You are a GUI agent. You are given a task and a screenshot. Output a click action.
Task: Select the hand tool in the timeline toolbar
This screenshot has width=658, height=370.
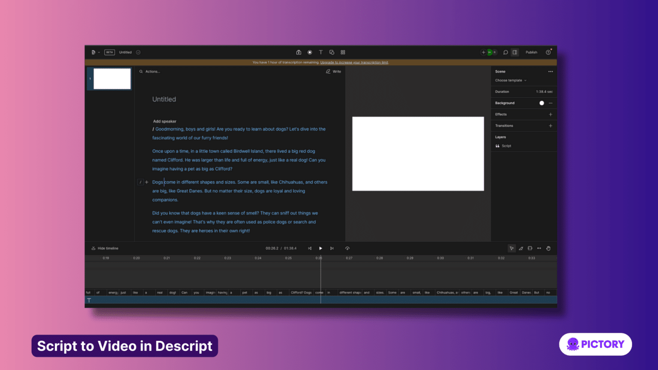(x=548, y=248)
